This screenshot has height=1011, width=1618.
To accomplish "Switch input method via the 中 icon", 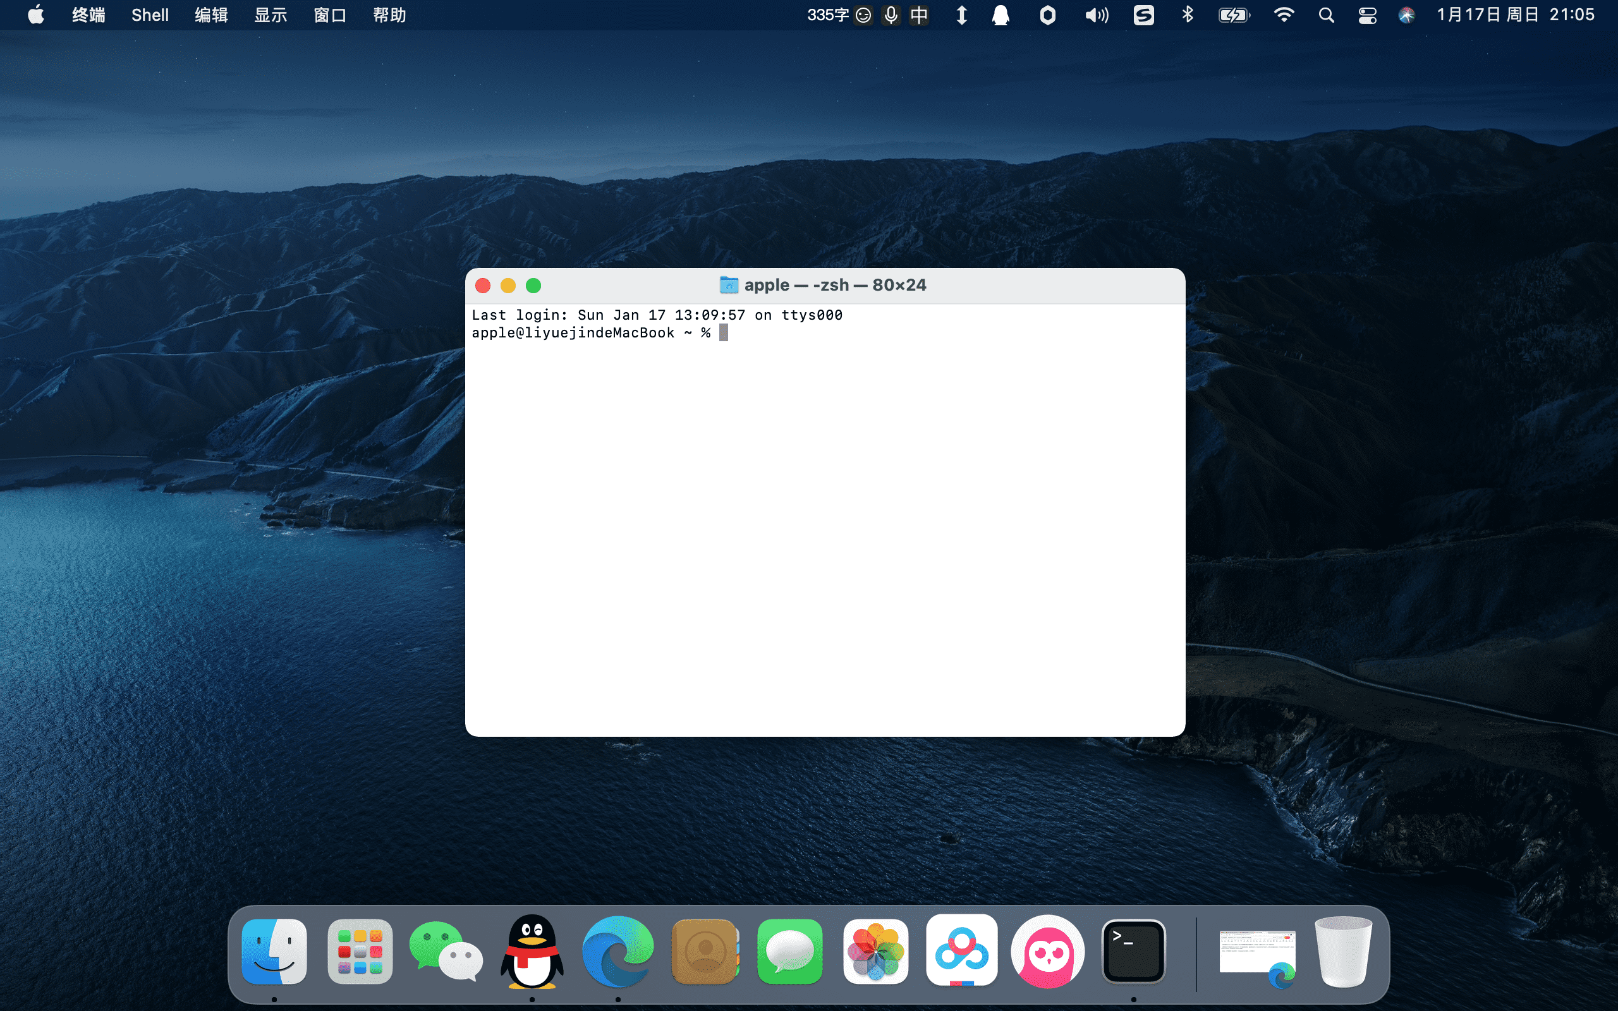I will (x=920, y=14).
